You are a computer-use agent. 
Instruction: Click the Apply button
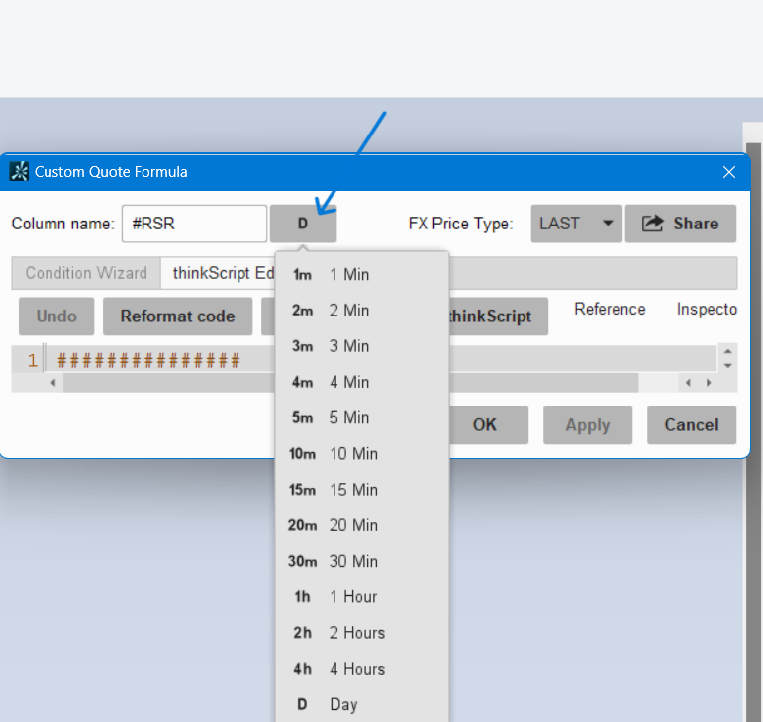pyautogui.click(x=588, y=425)
